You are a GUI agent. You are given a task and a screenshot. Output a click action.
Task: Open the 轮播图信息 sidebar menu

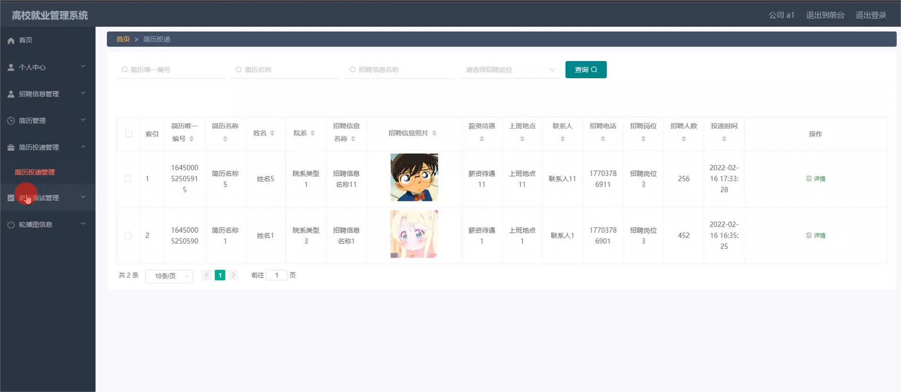tap(48, 225)
